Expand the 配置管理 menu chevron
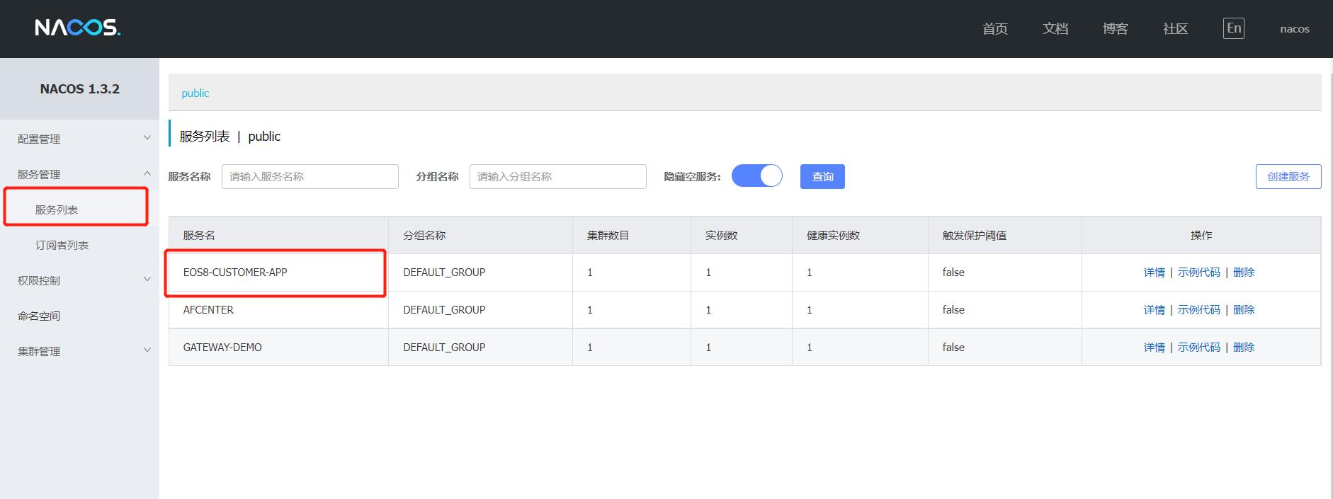1333x499 pixels. pos(147,138)
